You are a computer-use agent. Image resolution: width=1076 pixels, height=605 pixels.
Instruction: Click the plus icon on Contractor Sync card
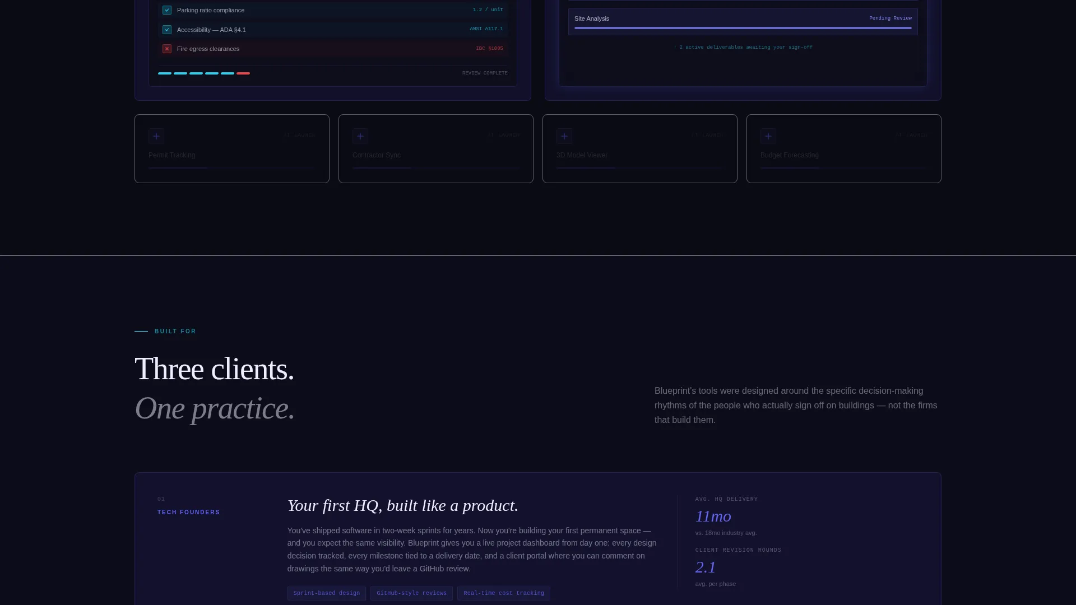[360, 136]
